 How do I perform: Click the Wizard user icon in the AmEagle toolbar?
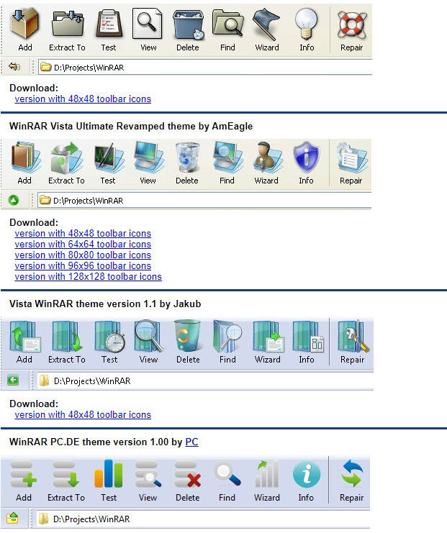point(266,157)
